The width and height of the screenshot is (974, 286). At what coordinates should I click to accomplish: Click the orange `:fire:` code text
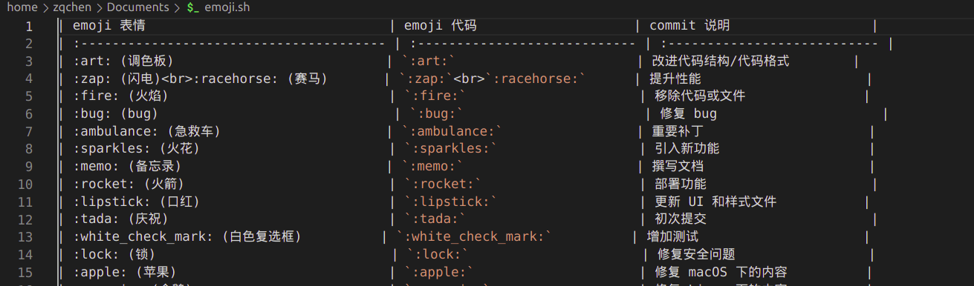coord(435,96)
